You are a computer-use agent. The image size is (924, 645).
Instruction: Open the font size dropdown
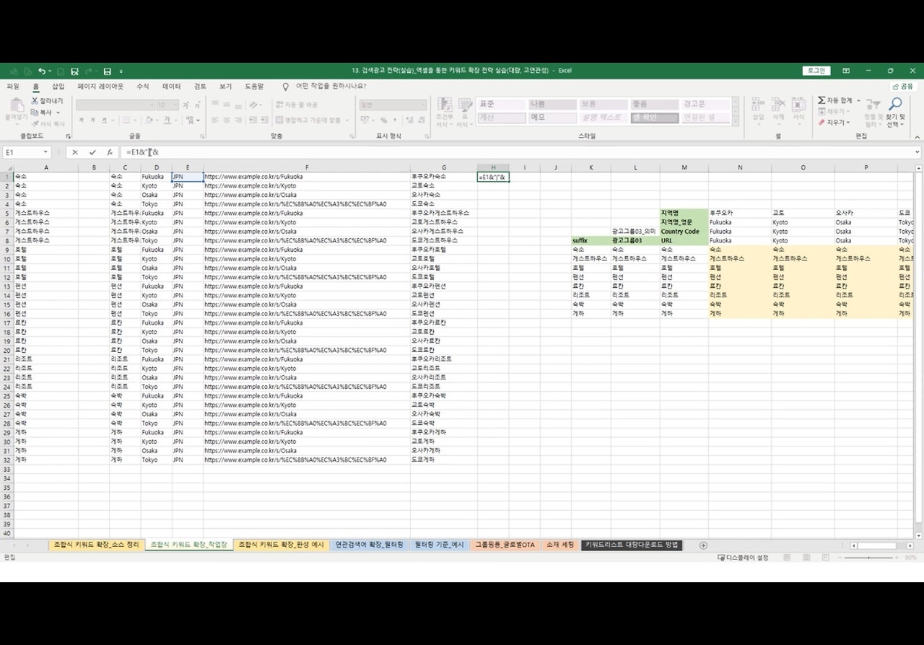coord(174,105)
